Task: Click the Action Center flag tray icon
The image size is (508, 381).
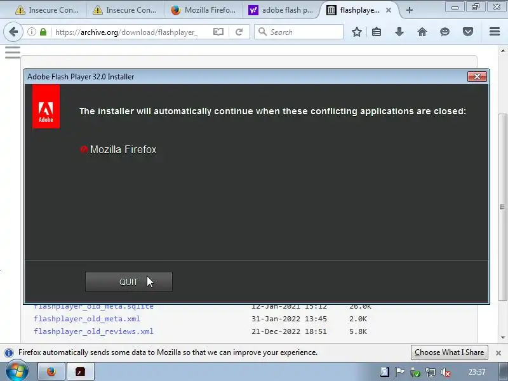Action: pos(400,372)
